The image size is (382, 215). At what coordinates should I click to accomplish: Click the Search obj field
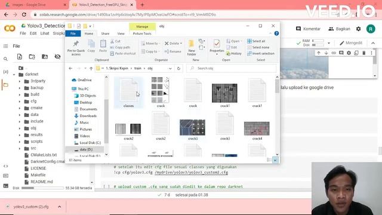point(232,68)
